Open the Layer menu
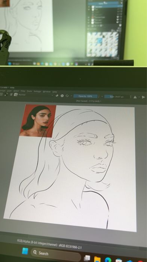This screenshot has width=147, height=262. [x=9, y=91]
